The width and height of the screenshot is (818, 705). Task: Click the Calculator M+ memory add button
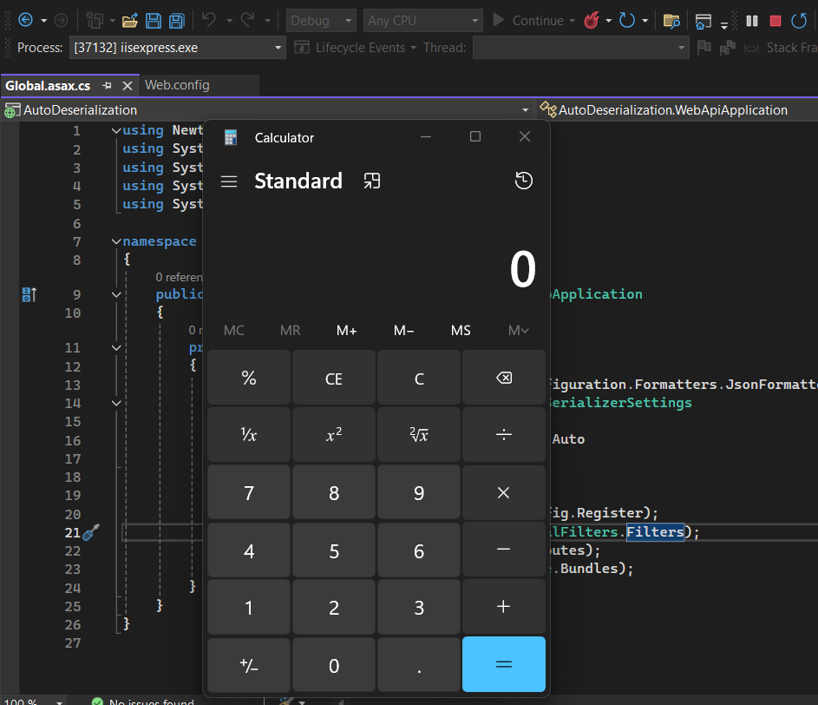[346, 331]
